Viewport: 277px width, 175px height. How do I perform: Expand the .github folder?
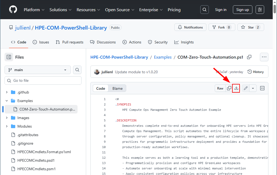pos(7,92)
